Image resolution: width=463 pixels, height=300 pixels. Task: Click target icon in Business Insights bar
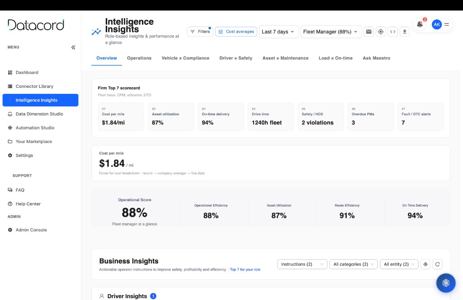[x=425, y=264]
